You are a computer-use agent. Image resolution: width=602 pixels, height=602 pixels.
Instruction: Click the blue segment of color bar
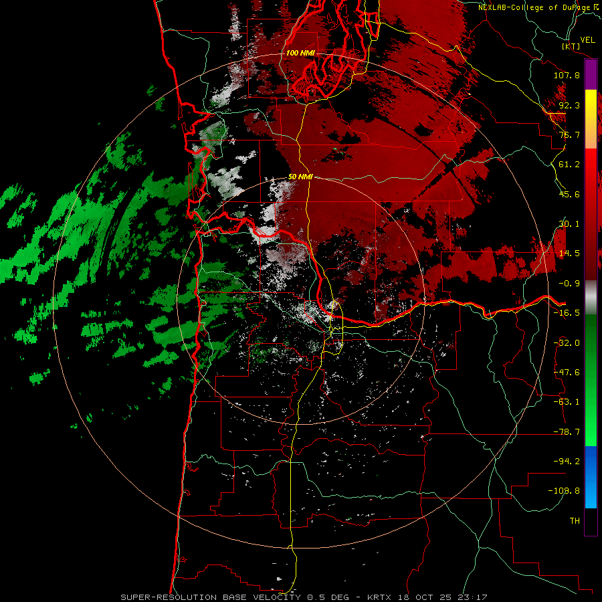(591, 477)
